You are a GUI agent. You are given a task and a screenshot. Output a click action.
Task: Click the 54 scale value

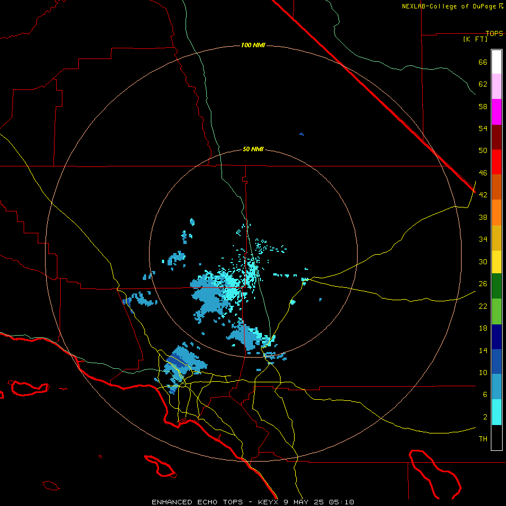click(483, 128)
